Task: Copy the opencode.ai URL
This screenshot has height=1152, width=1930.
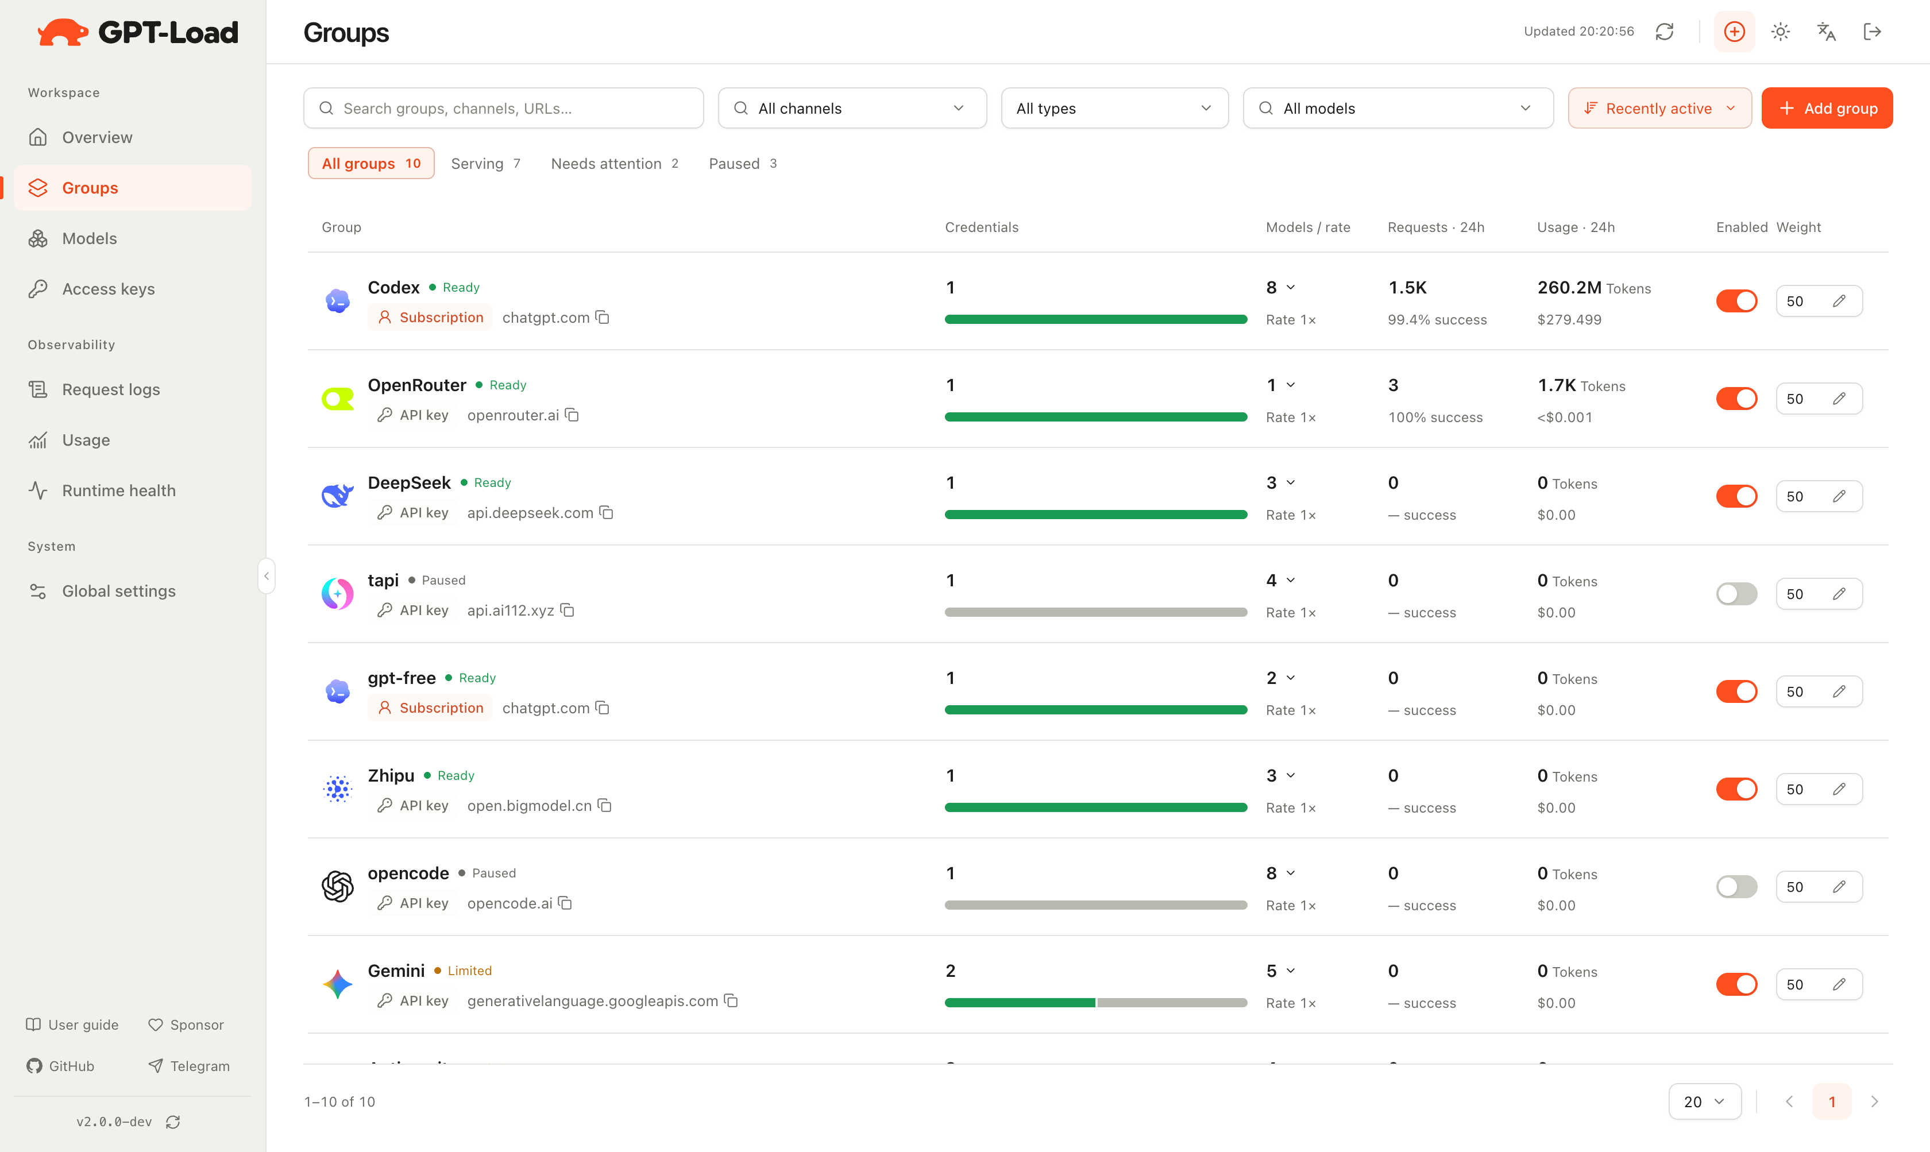Action: [x=565, y=903]
